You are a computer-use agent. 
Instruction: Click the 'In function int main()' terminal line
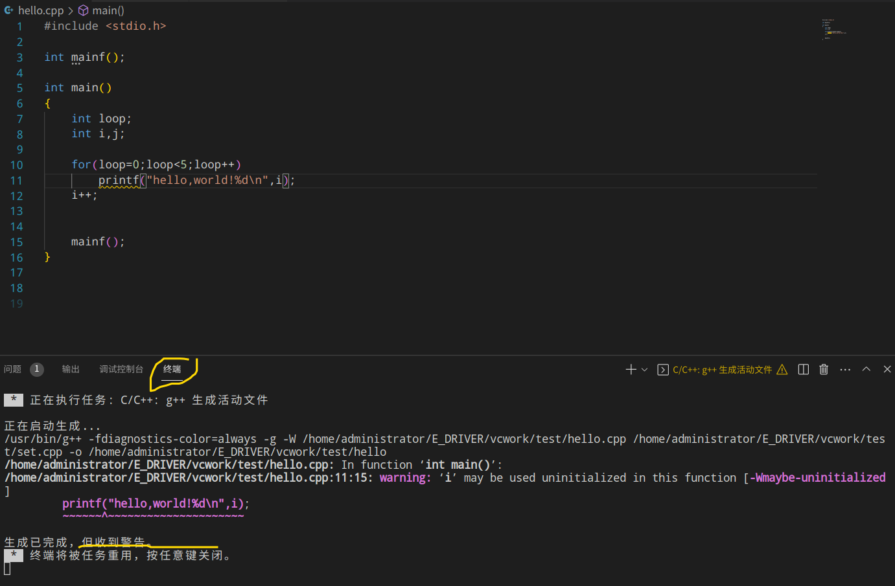(422, 465)
